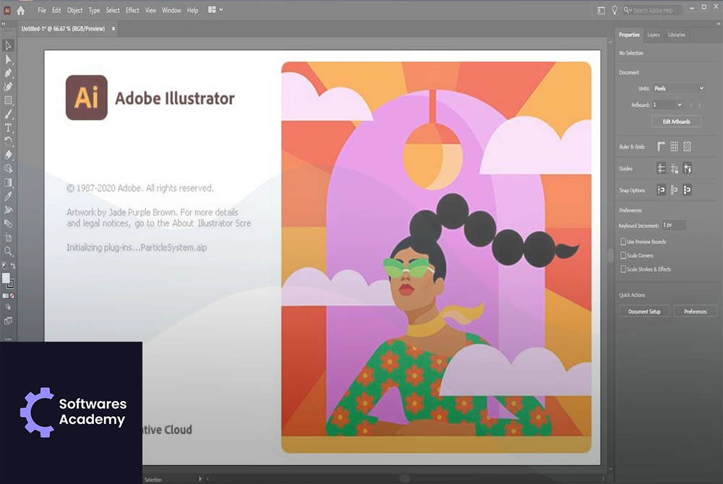723x484 pixels.
Task: Toggle the transparency grid icon
Action: [x=687, y=147]
